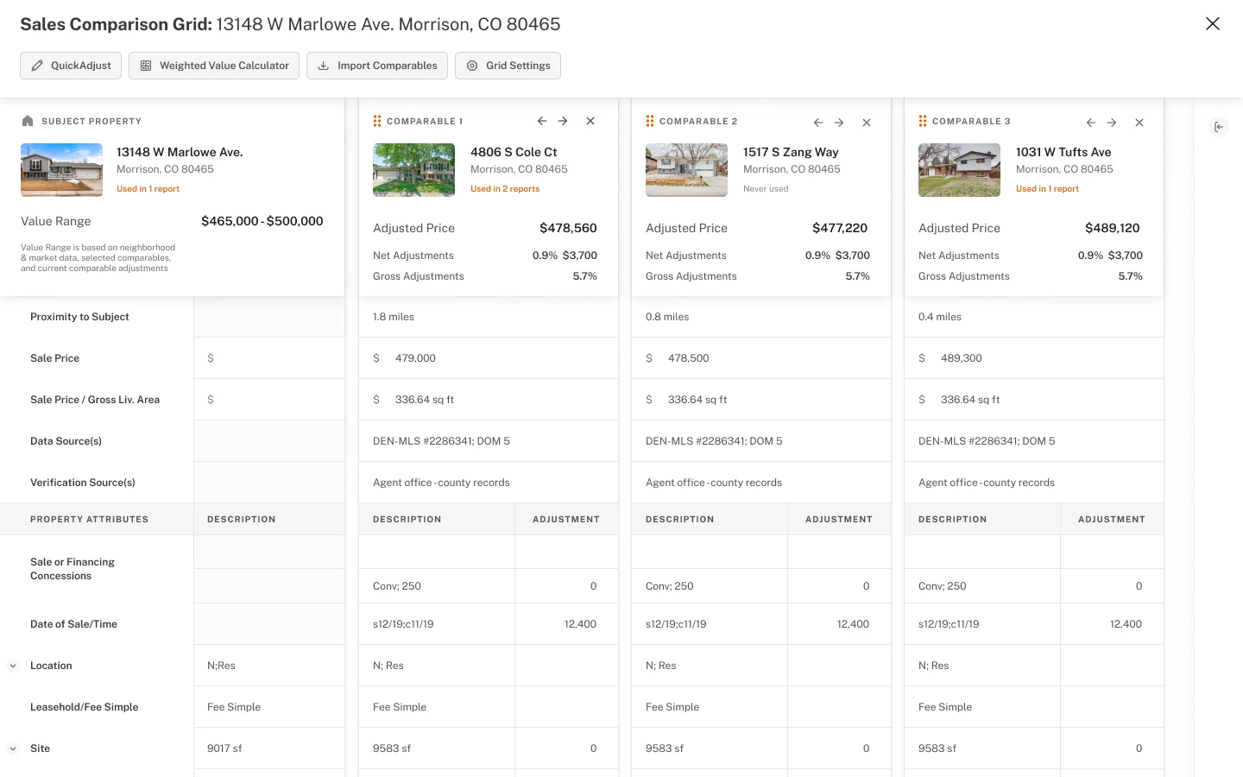Edit Comparable 2 sale price 478,500
Screen dimensions: 1243x777
(761, 358)
